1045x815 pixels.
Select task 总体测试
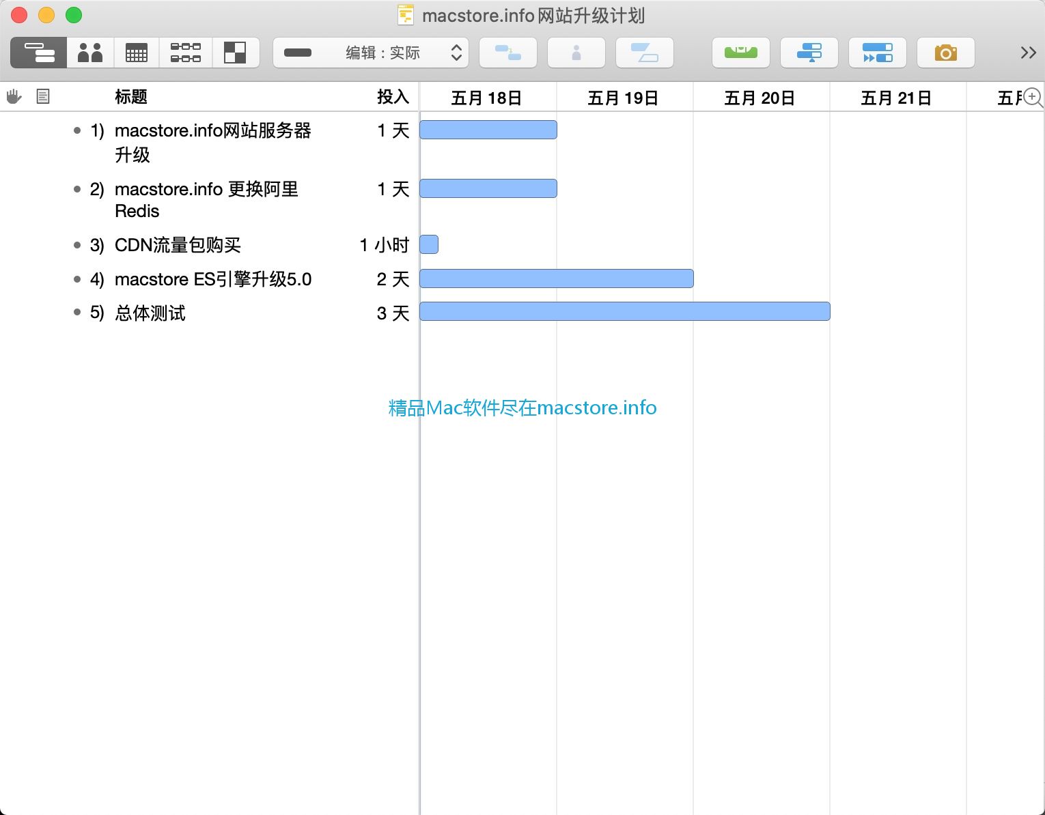[x=150, y=313]
